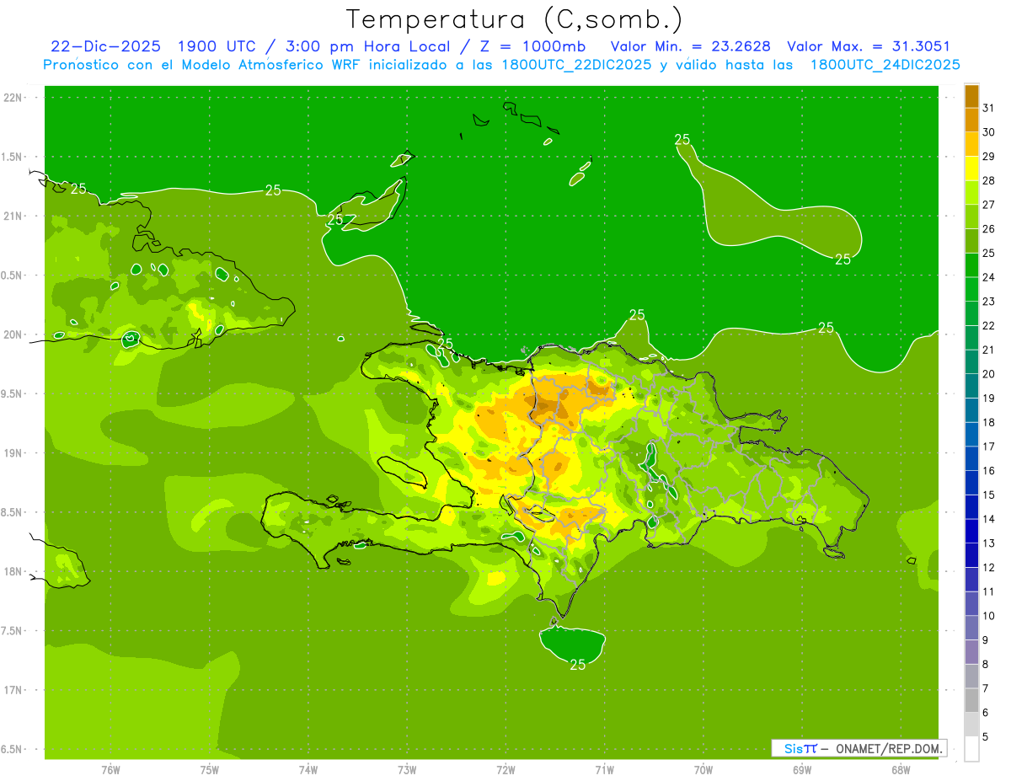The height and width of the screenshot is (781, 1011).
Task: Click the '70W' longitude axis label
Action: coord(703,769)
